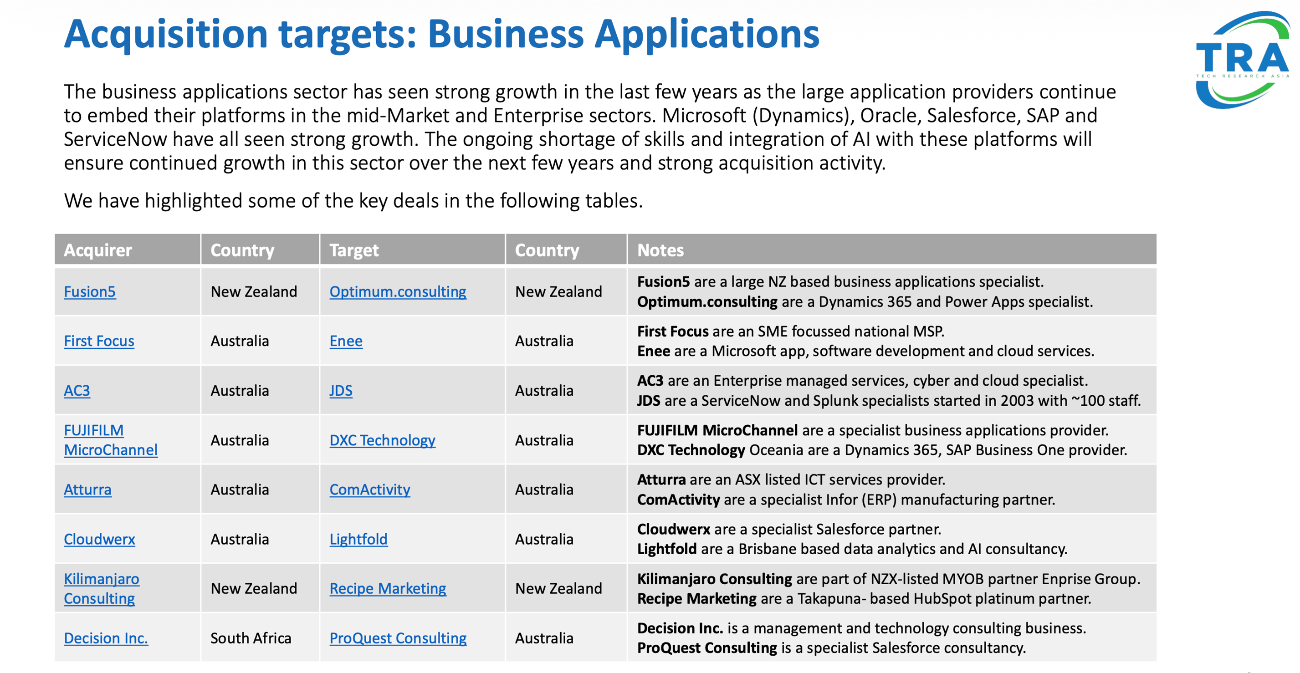Open the Optimum.consulting target link
Screen dimensions: 1300x673
pos(398,291)
